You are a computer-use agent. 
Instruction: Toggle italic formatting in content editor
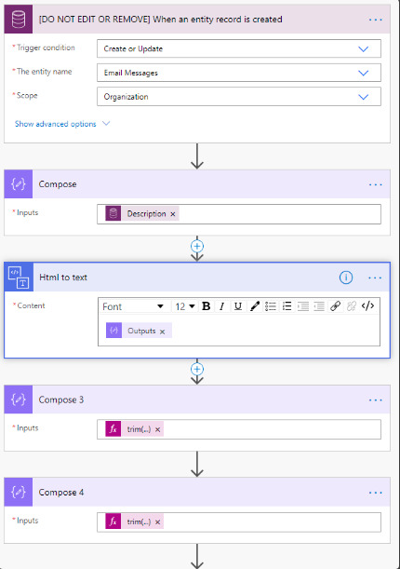click(221, 306)
